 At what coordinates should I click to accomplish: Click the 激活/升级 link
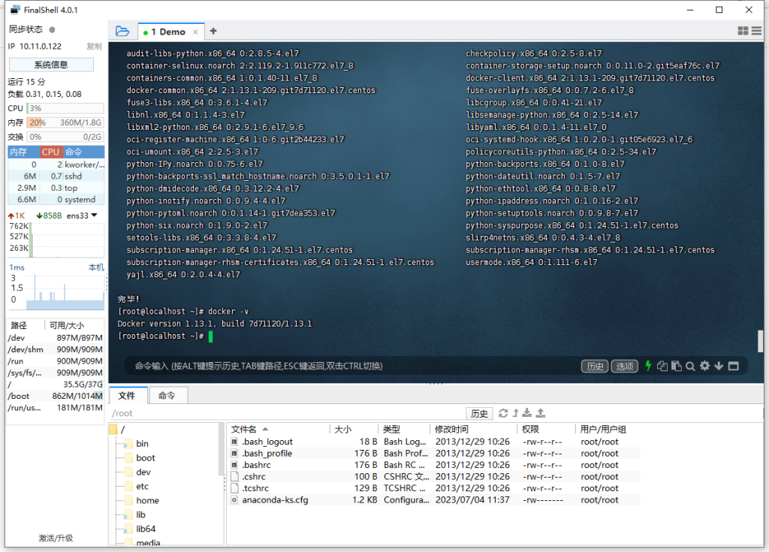(x=56, y=538)
